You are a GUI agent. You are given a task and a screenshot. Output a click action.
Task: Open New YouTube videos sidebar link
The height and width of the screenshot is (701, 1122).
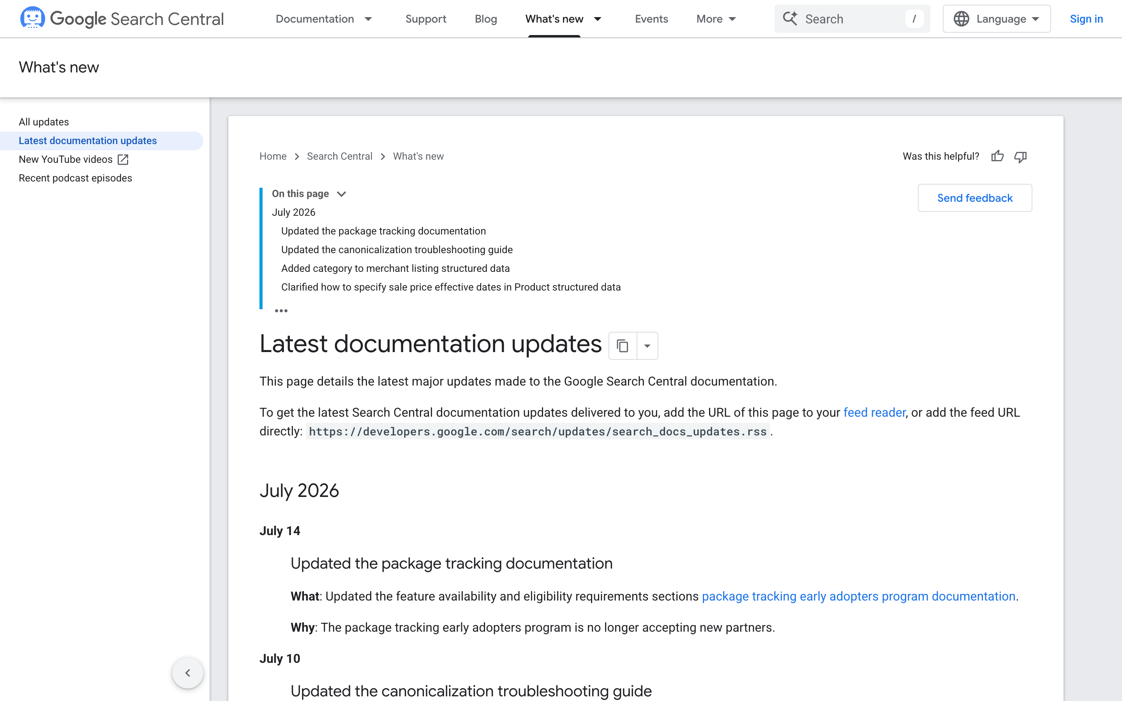65,160
